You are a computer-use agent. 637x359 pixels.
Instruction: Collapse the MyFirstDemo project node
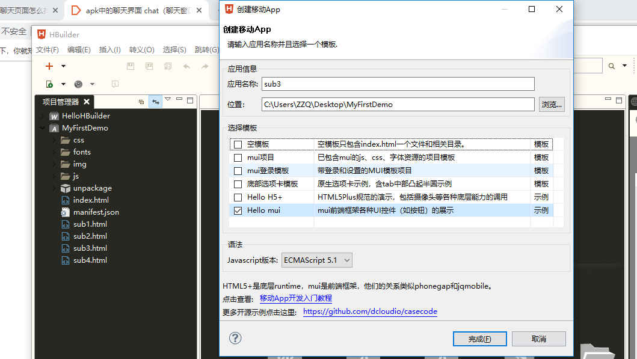(x=43, y=128)
